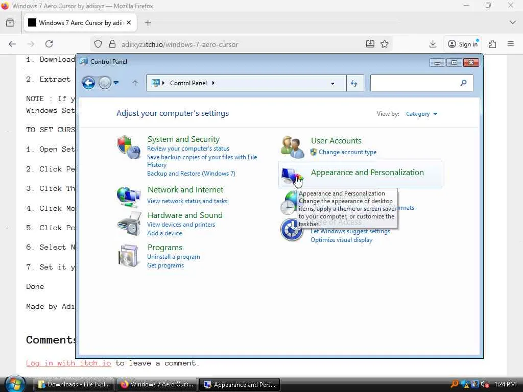Click the Clock and Region clock icon
This screenshot has width=523, height=392.
tap(288, 203)
